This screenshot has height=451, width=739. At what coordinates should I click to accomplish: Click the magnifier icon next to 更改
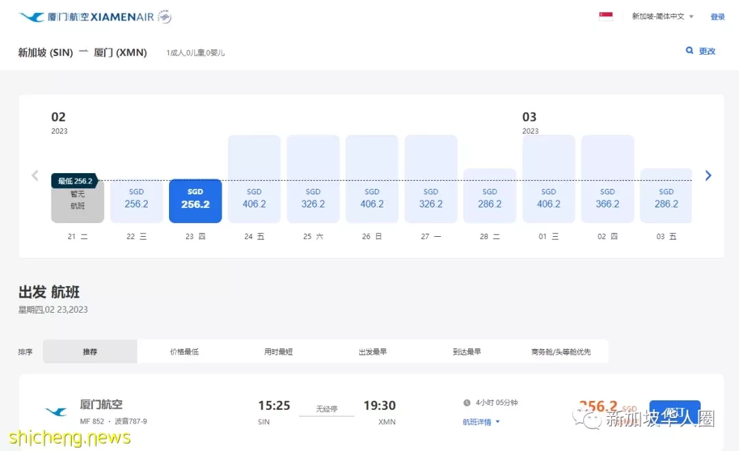pyautogui.click(x=689, y=50)
